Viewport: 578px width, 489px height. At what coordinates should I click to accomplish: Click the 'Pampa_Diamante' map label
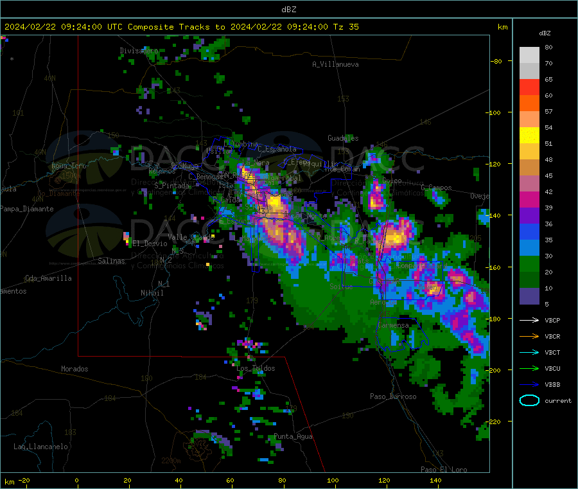pos(26,209)
